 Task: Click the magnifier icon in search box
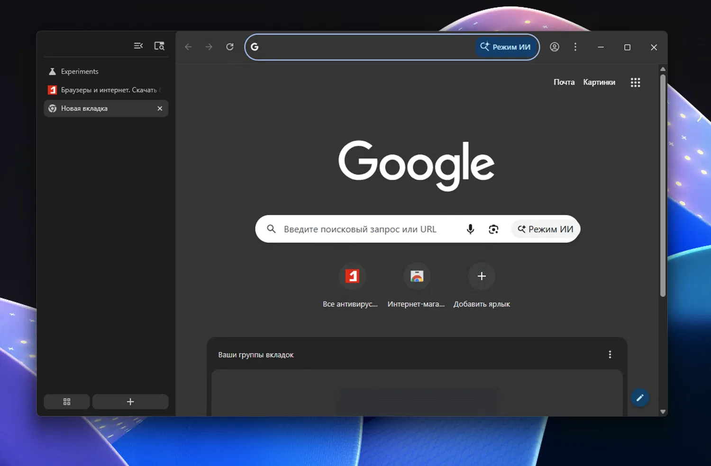pos(271,229)
